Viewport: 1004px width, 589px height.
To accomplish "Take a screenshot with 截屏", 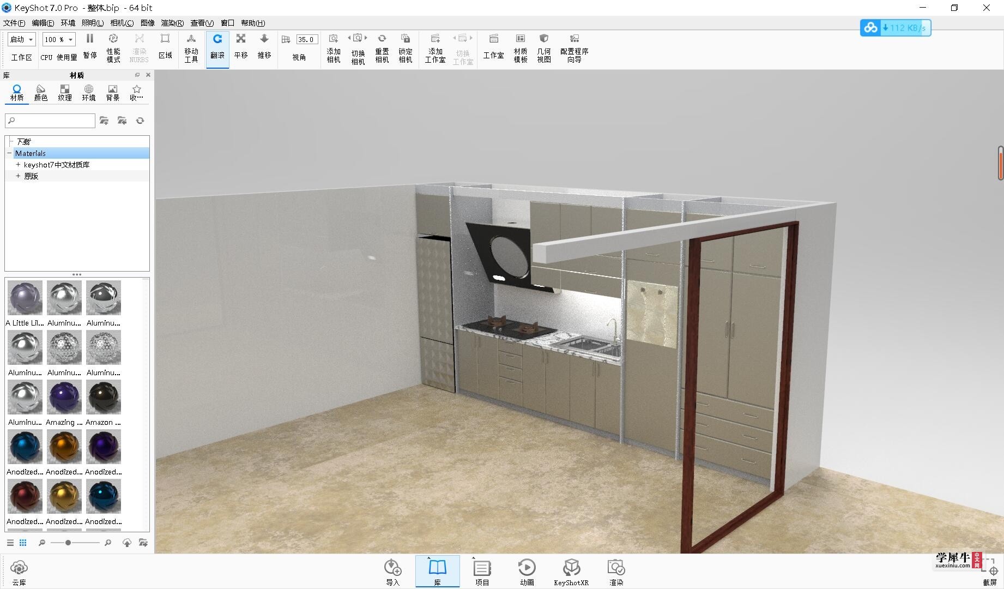I will [990, 572].
